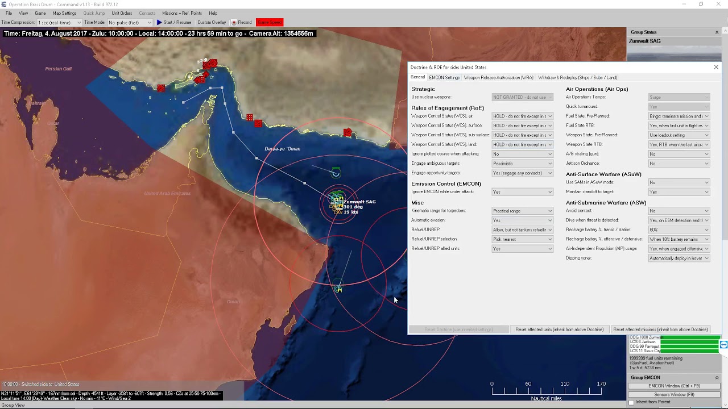Screen dimensions: 728x409
Task: Click the red Game Speed button
Action: pyautogui.click(x=270, y=22)
